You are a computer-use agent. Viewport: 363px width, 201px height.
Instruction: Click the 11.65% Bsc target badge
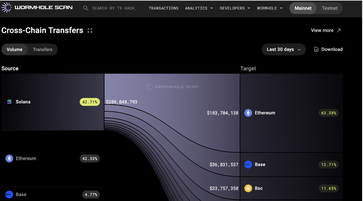[x=329, y=188]
